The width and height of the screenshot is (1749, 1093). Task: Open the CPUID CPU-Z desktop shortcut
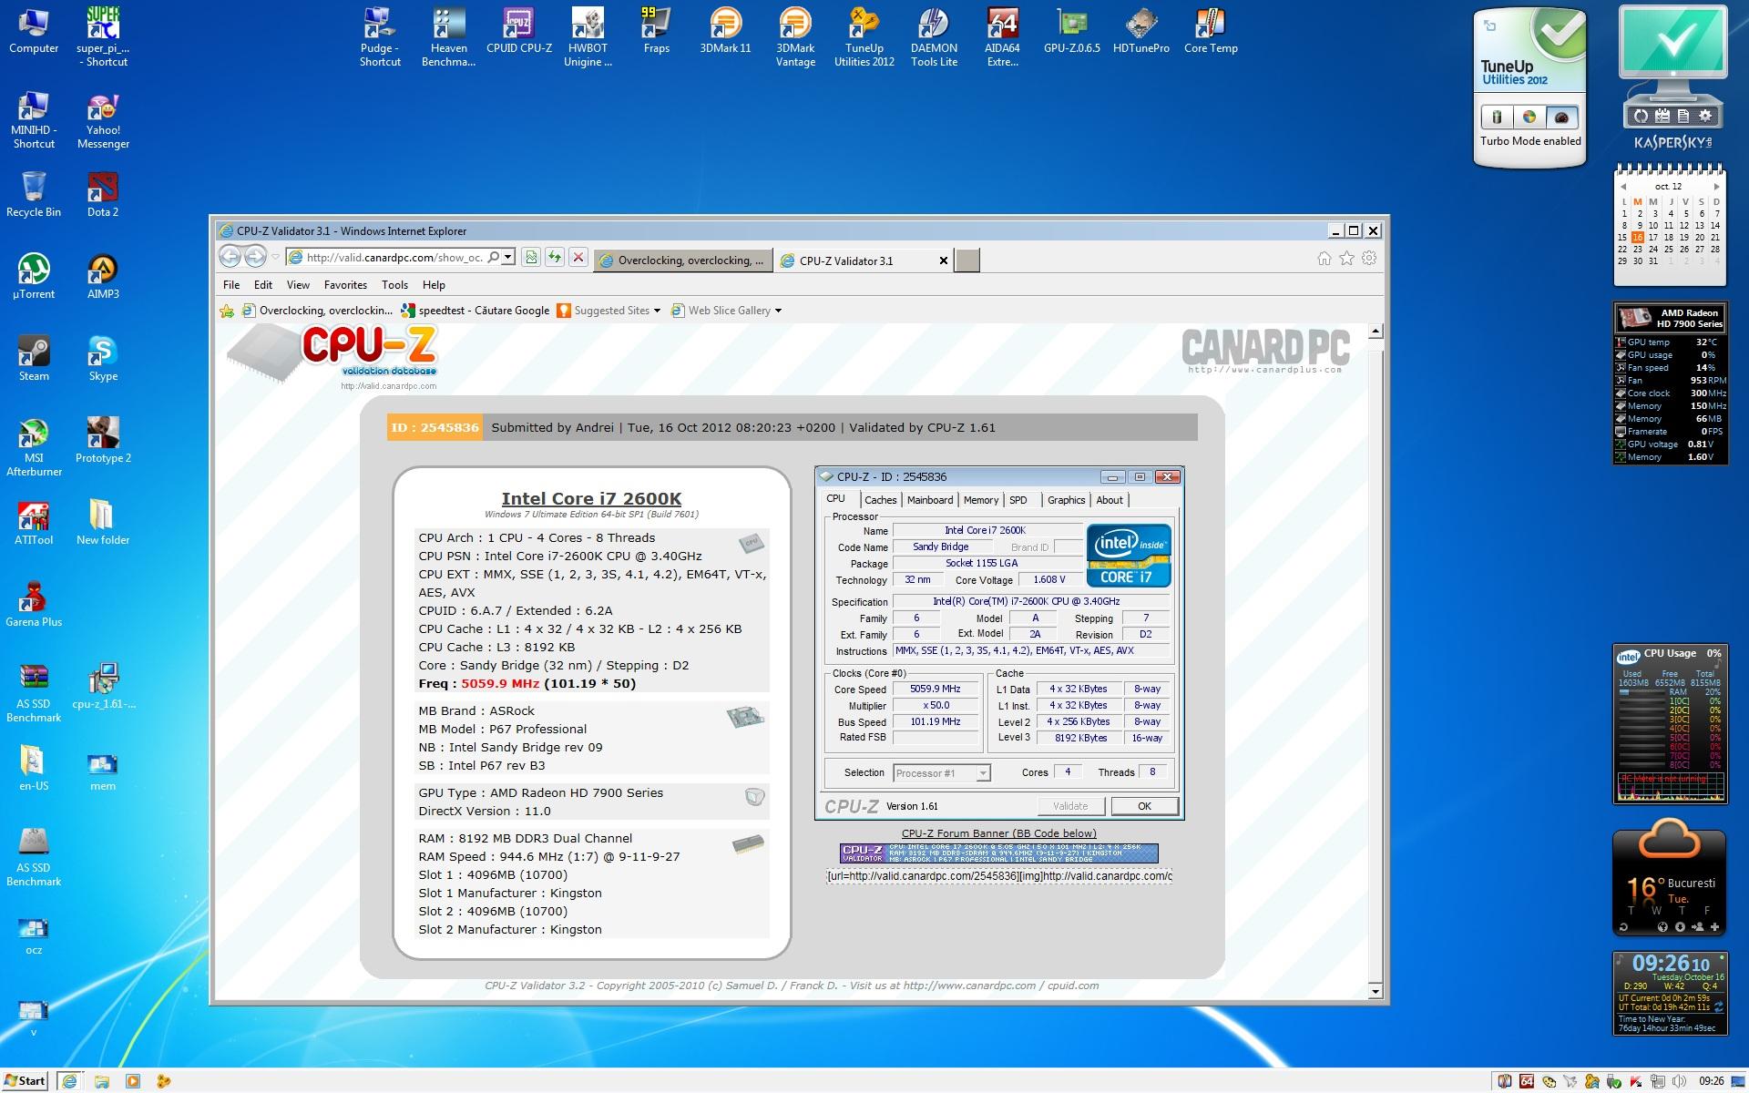coord(518,31)
